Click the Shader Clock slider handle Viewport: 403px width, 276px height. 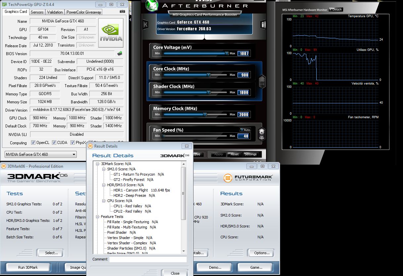(x=209, y=92)
